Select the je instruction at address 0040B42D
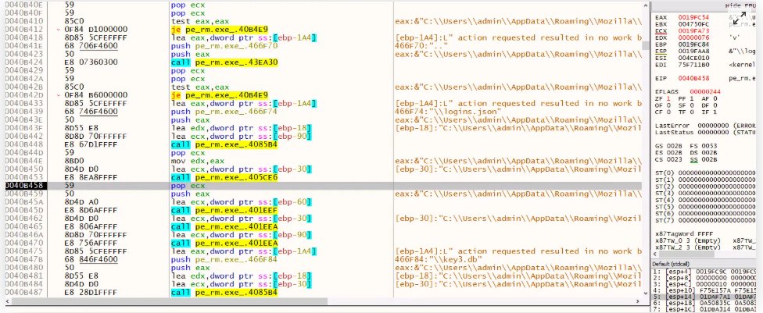 coord(220,94)
